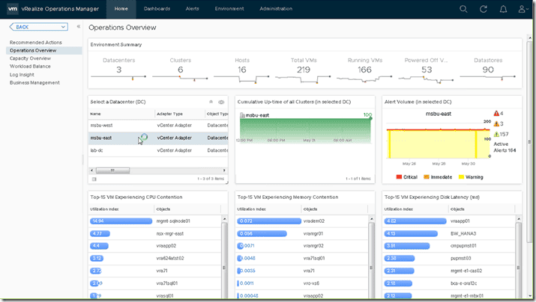
Task: Click the Total VMs count 219
Action: (x=304, y=70)
